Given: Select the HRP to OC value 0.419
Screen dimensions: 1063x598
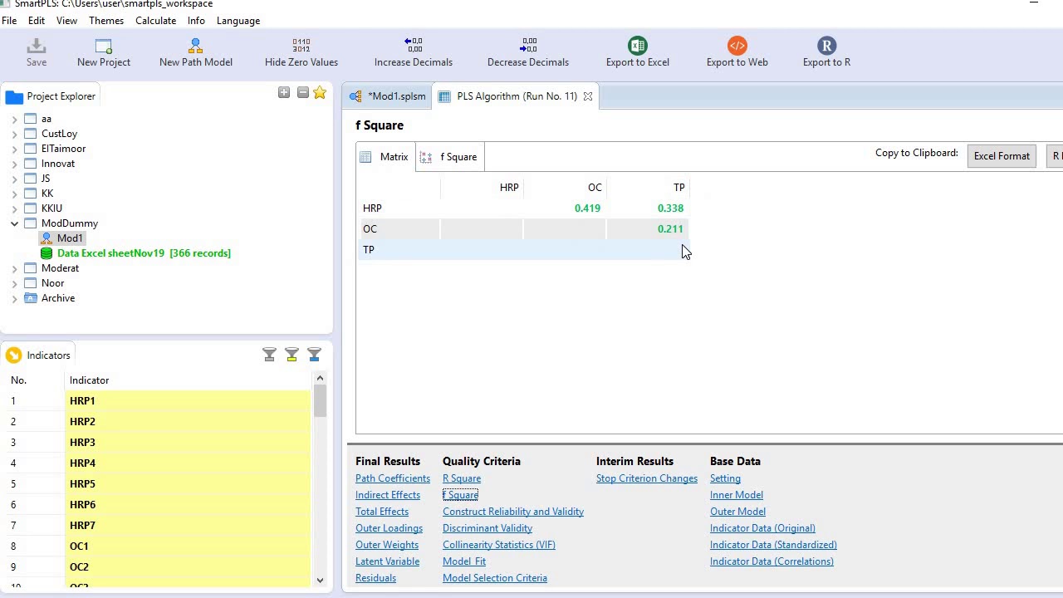Looking at the screenshot, I should (x=587, y=208).
